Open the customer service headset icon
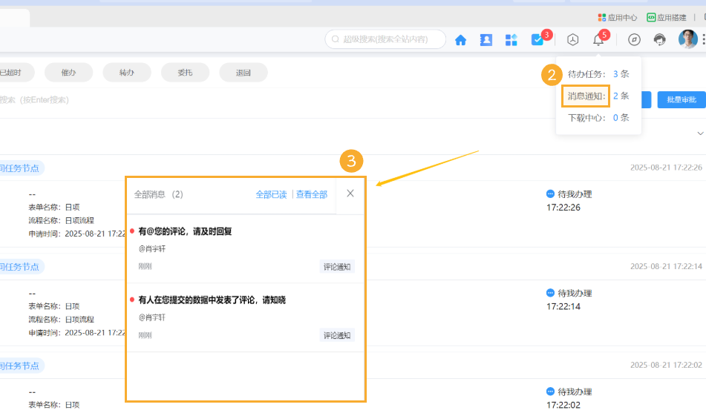 click(x=659, y=40)
